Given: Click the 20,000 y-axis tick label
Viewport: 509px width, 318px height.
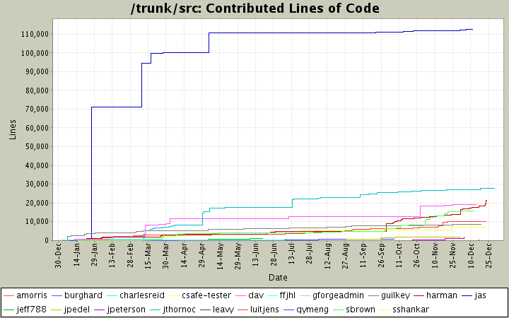Looking at the screenshot, I should coord(37,203).
